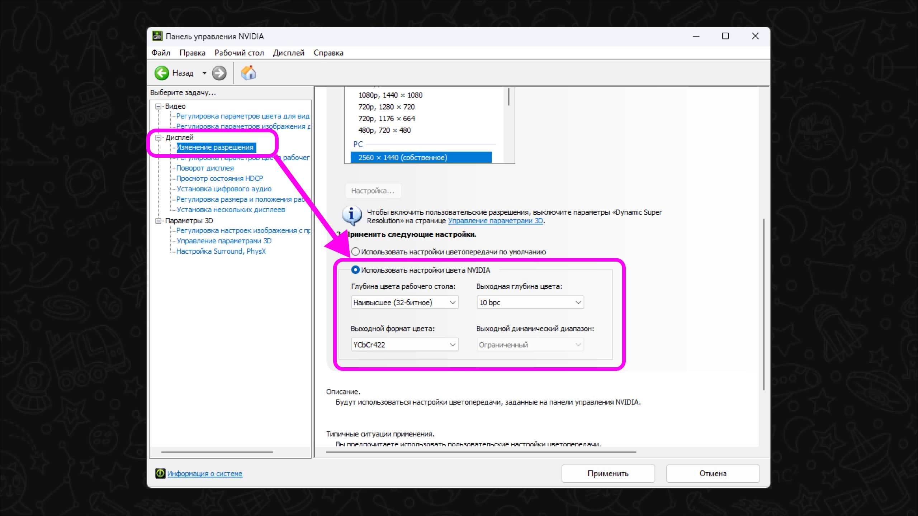Open output color format YCbCr422 dropdown
This screenshot has height=516, width=918.
pos(404,345)
